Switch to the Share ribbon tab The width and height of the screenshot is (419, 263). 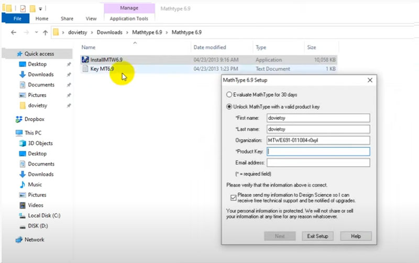coord(67,18)
